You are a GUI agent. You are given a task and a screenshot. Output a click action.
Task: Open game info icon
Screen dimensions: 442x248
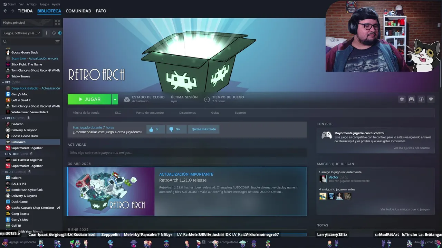421,99
